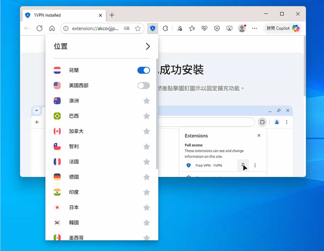The width and height of the screenshot is (324, 251).
Task: Open the 1VPN extension shield icon
Action: click(x=153, y=28)
